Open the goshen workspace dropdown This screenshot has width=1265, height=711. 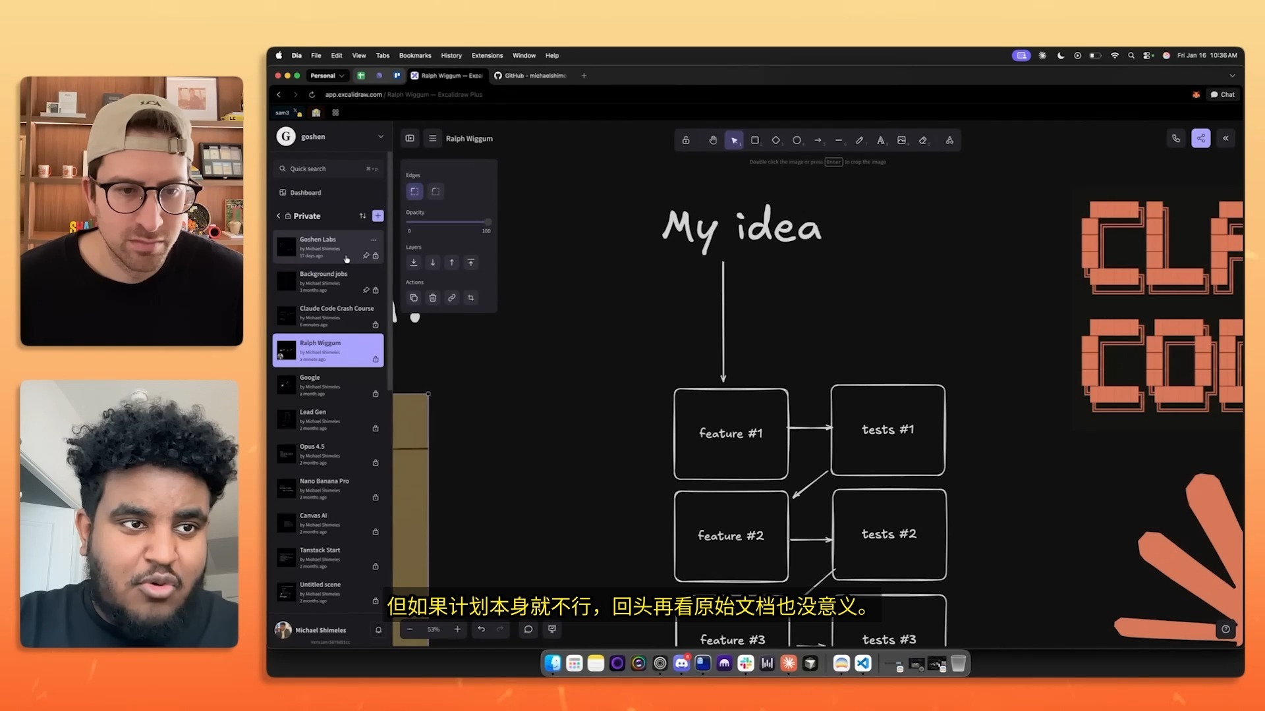click(380, 137)
